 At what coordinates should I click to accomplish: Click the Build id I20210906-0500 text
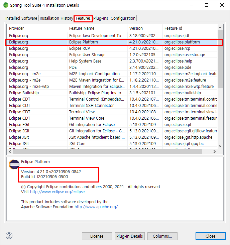(x=44, y=177)
